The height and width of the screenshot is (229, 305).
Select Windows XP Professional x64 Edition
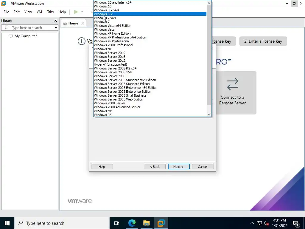tap(150, 37)
